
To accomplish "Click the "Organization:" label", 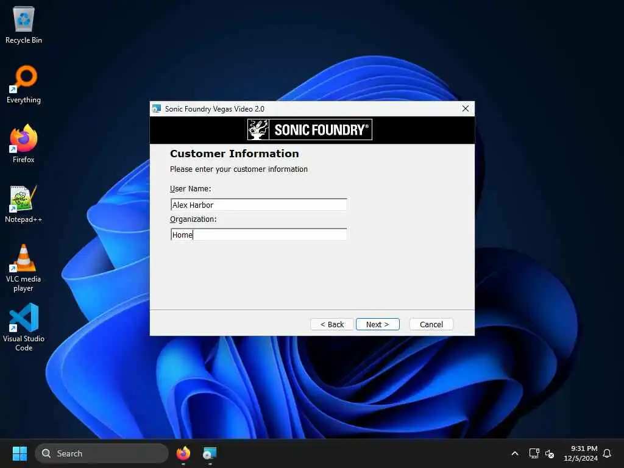I will [x=193, y=219].
